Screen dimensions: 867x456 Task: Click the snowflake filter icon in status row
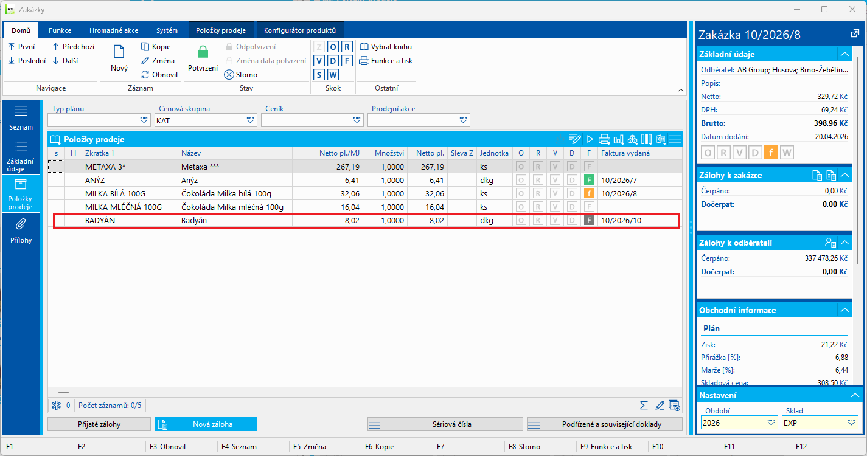[57, 405]
